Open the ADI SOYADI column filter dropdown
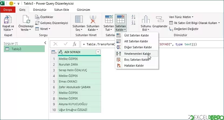Screen dimensions: 224x120 pos(98,52)
